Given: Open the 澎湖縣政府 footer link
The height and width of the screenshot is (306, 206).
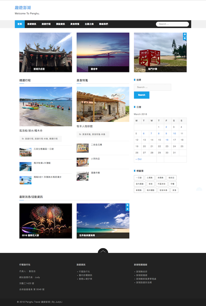Looking at the screenshot, I should (142, 272).
